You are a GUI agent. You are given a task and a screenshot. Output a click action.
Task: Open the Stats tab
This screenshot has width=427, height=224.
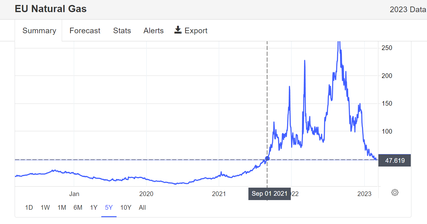coord(122,31)
